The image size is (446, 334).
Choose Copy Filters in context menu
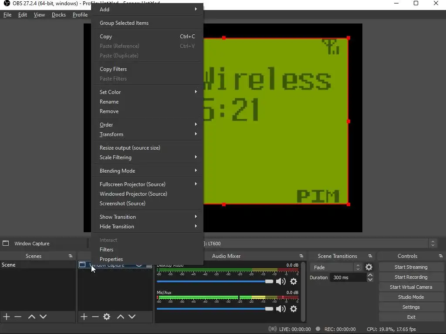pyautogui.click(x=148, y=69)
